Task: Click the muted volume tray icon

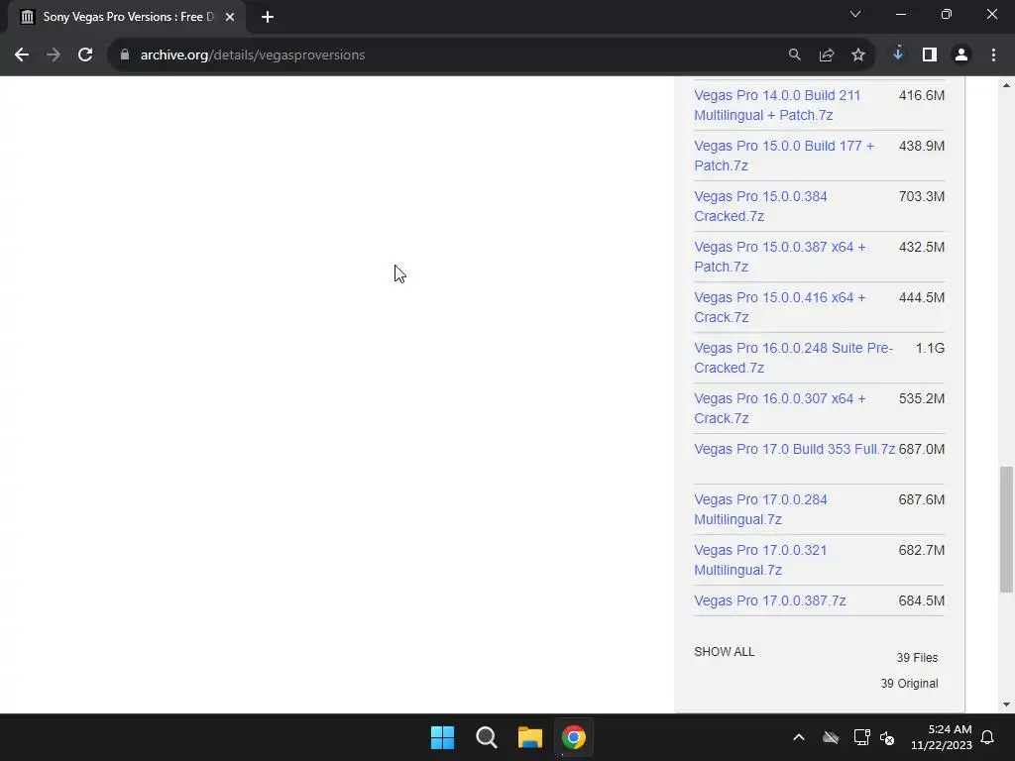Action: pos(887,737)
